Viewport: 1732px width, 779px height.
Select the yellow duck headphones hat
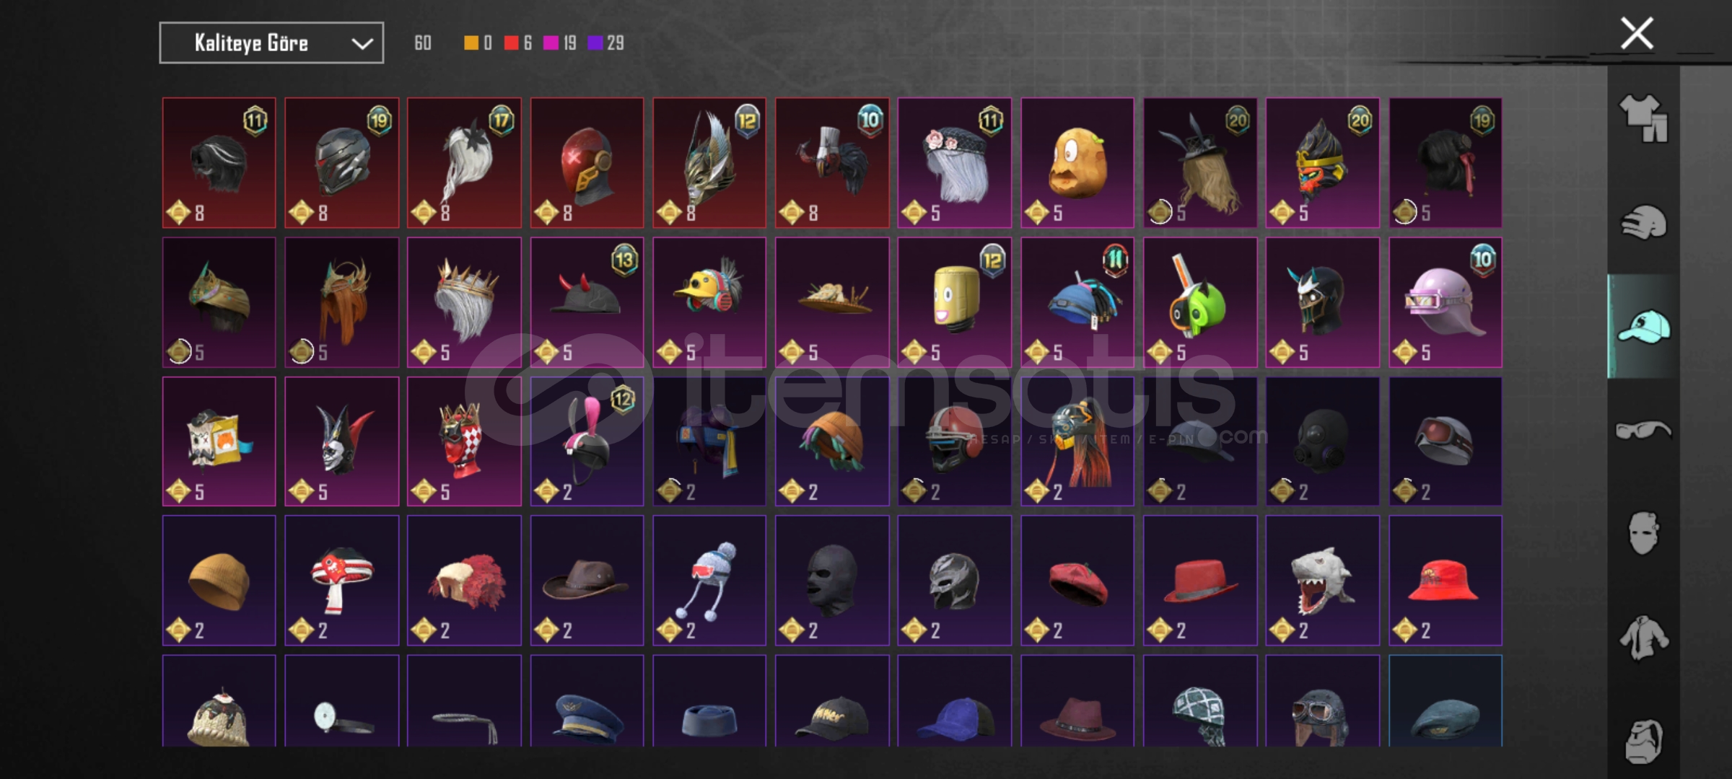[x=709, y=302]
